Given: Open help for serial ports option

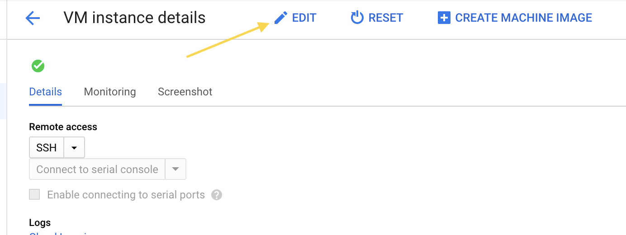Looking at the screenshot, I should 217,195.
